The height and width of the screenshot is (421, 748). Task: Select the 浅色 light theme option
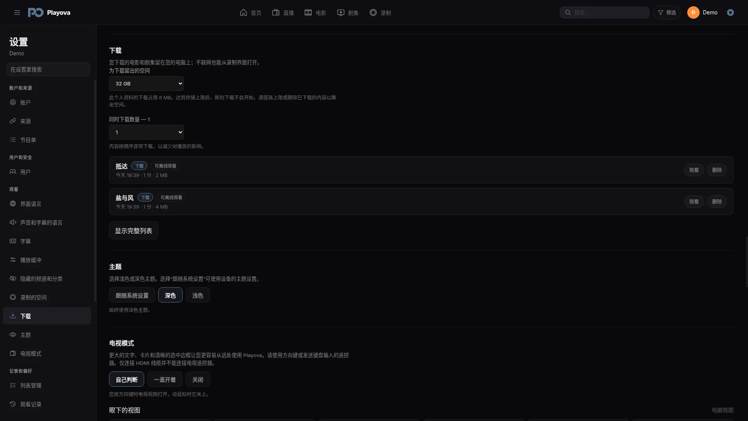click(x=198, y=295)
